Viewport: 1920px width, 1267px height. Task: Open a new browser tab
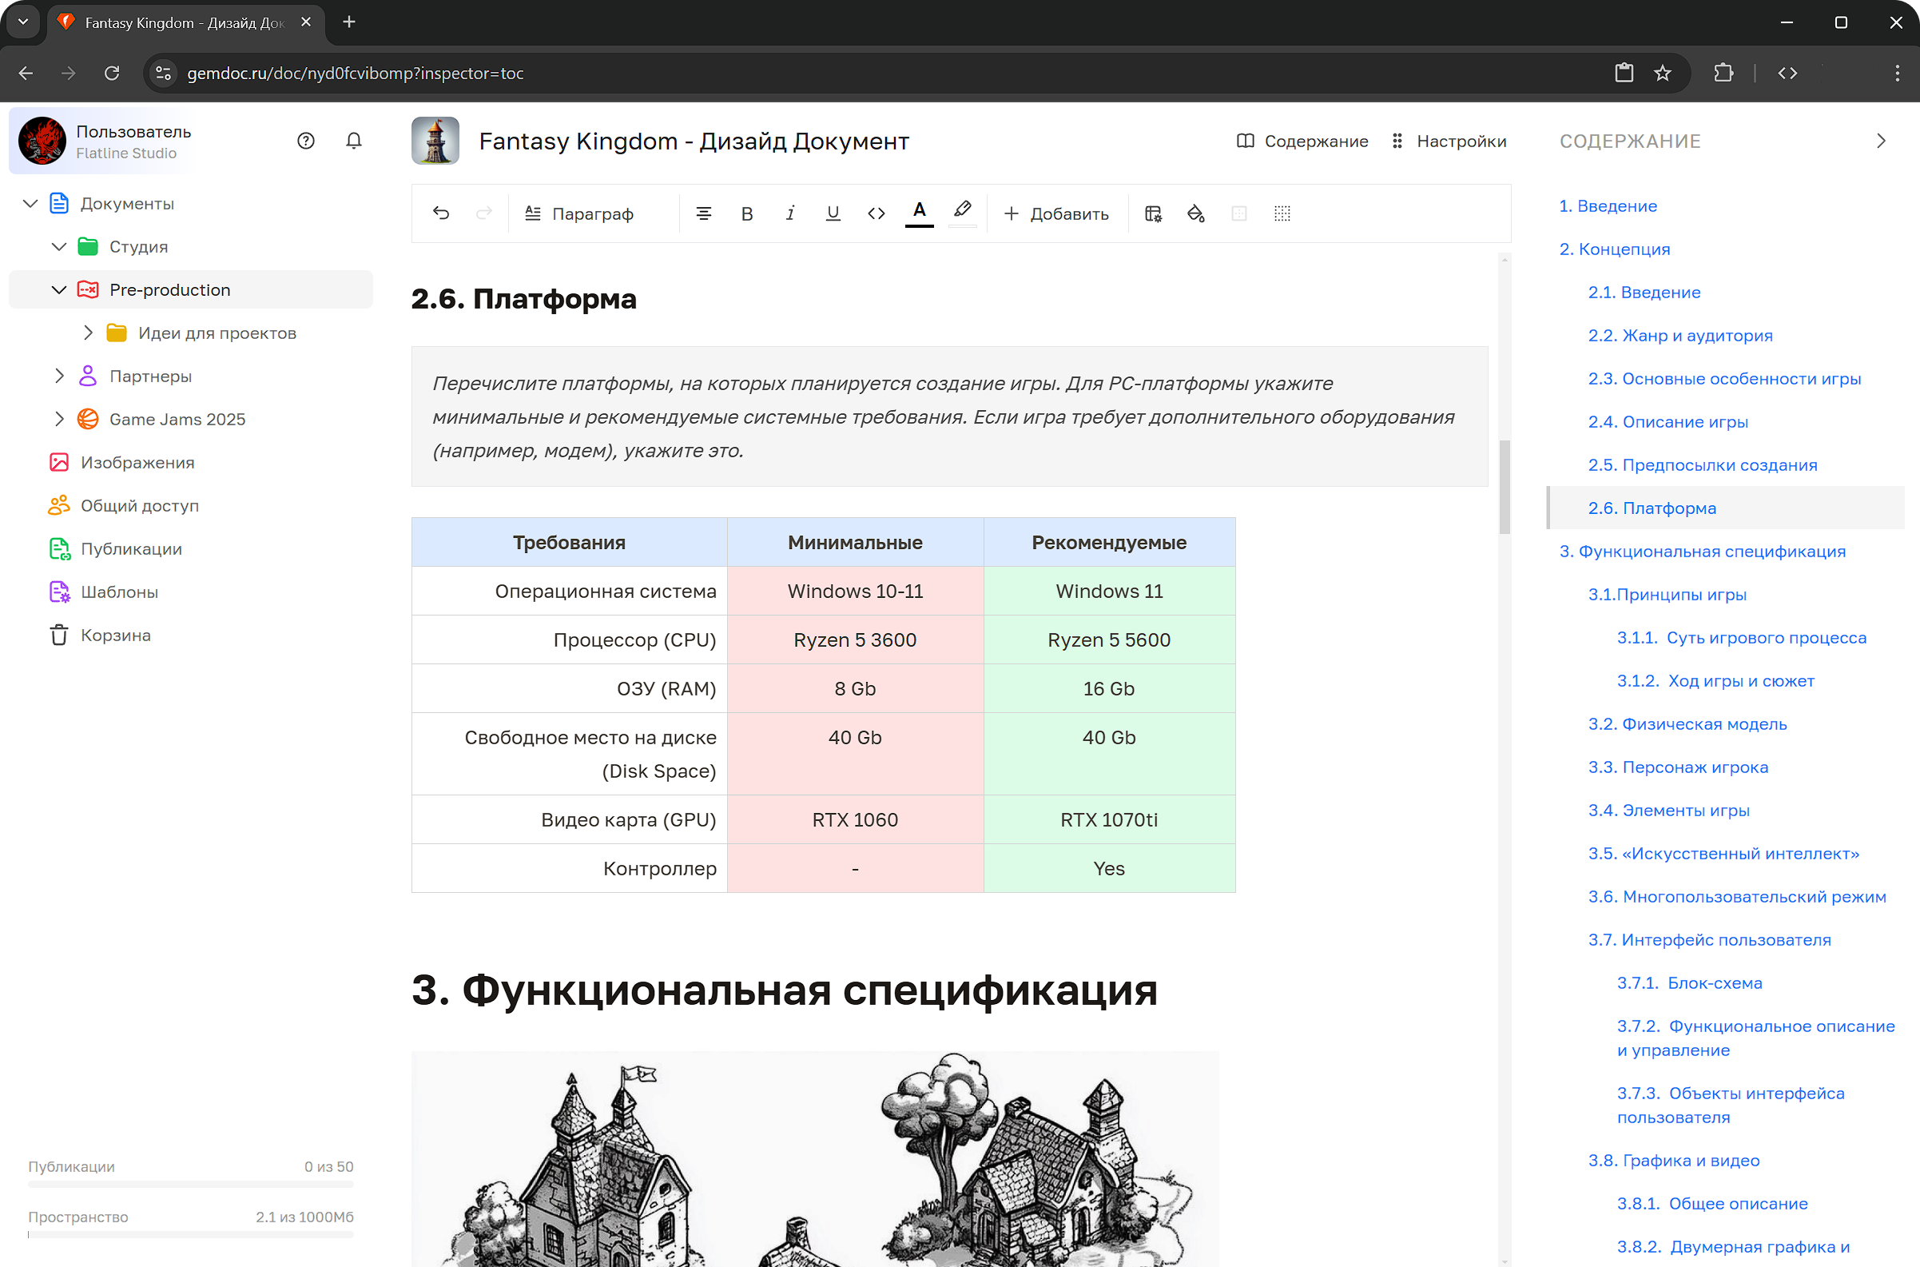click(349, 22)
